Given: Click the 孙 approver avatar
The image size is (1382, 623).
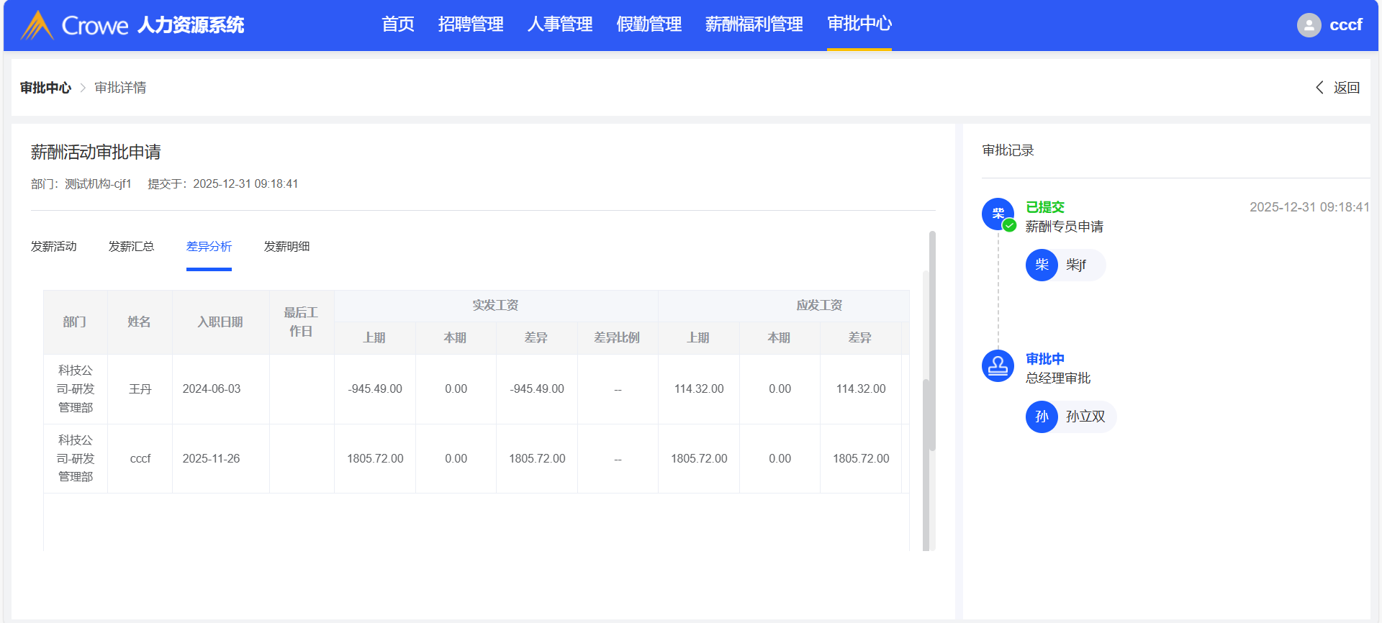Looking at the screenshot, I should point(1042,417).
